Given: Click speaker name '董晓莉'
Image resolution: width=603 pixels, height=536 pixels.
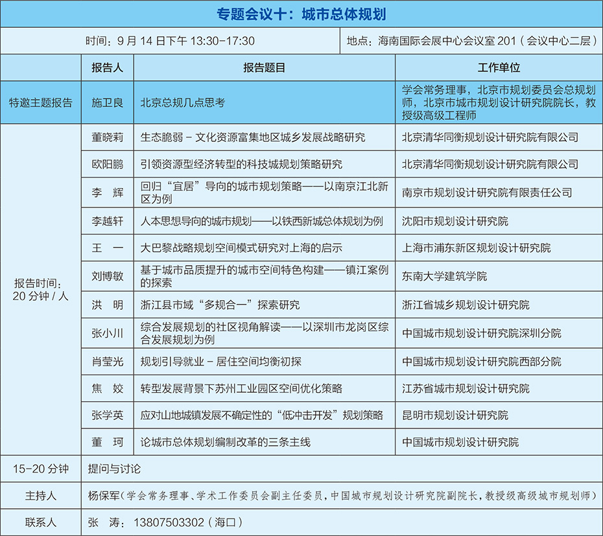Looking at the screenshot, I should coord(107,137).
